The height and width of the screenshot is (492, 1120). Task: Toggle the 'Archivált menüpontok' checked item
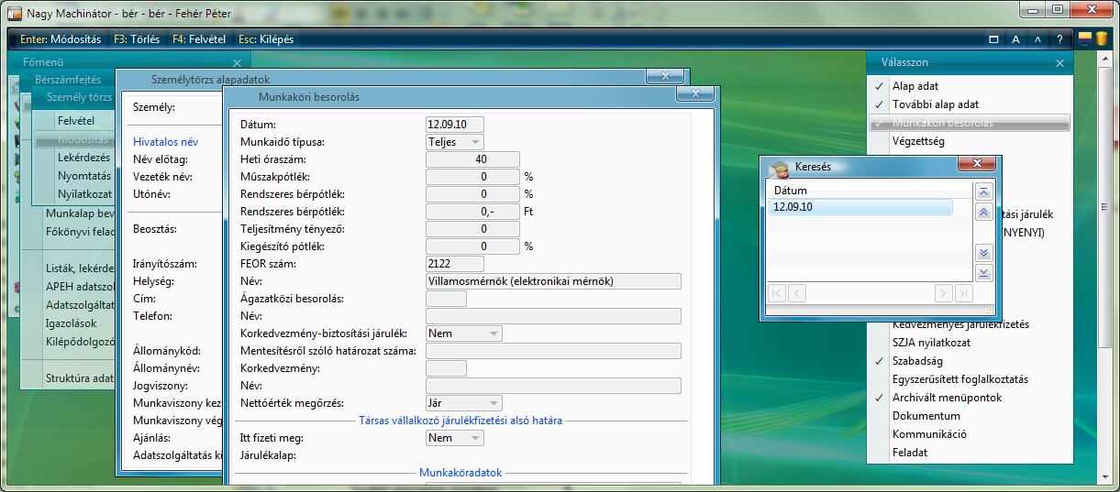(947, 398)
